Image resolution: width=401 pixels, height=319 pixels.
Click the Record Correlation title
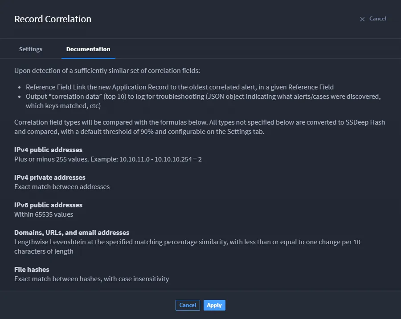[53, 19]
